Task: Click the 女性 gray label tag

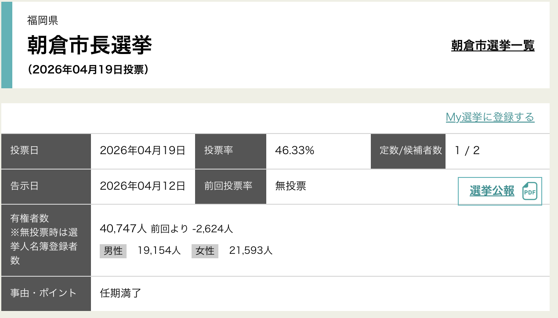Action: tap(205, 251)
